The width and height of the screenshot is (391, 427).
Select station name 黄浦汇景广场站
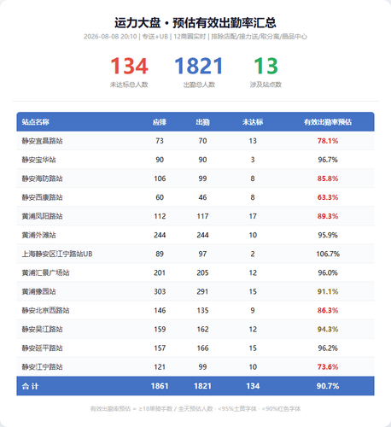pyautogui.click(x=46, y=272)
